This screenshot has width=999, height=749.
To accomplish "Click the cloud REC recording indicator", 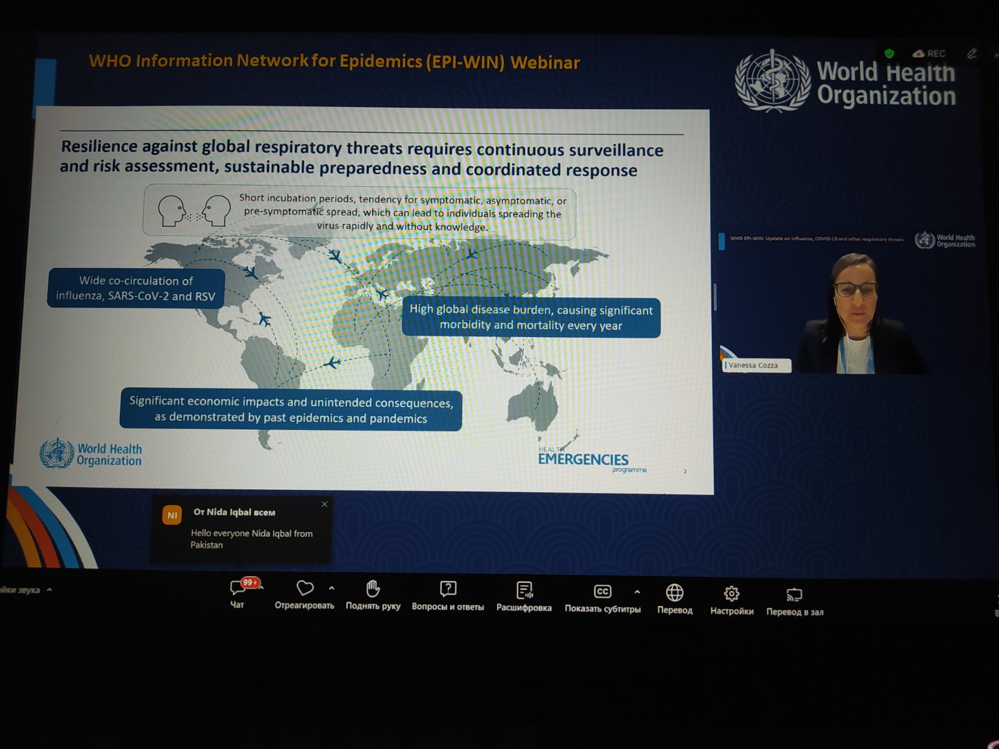I will (x=929, y=54).
